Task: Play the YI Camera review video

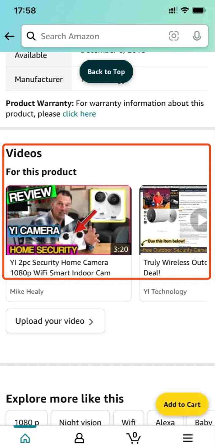Action: (69, 220)
